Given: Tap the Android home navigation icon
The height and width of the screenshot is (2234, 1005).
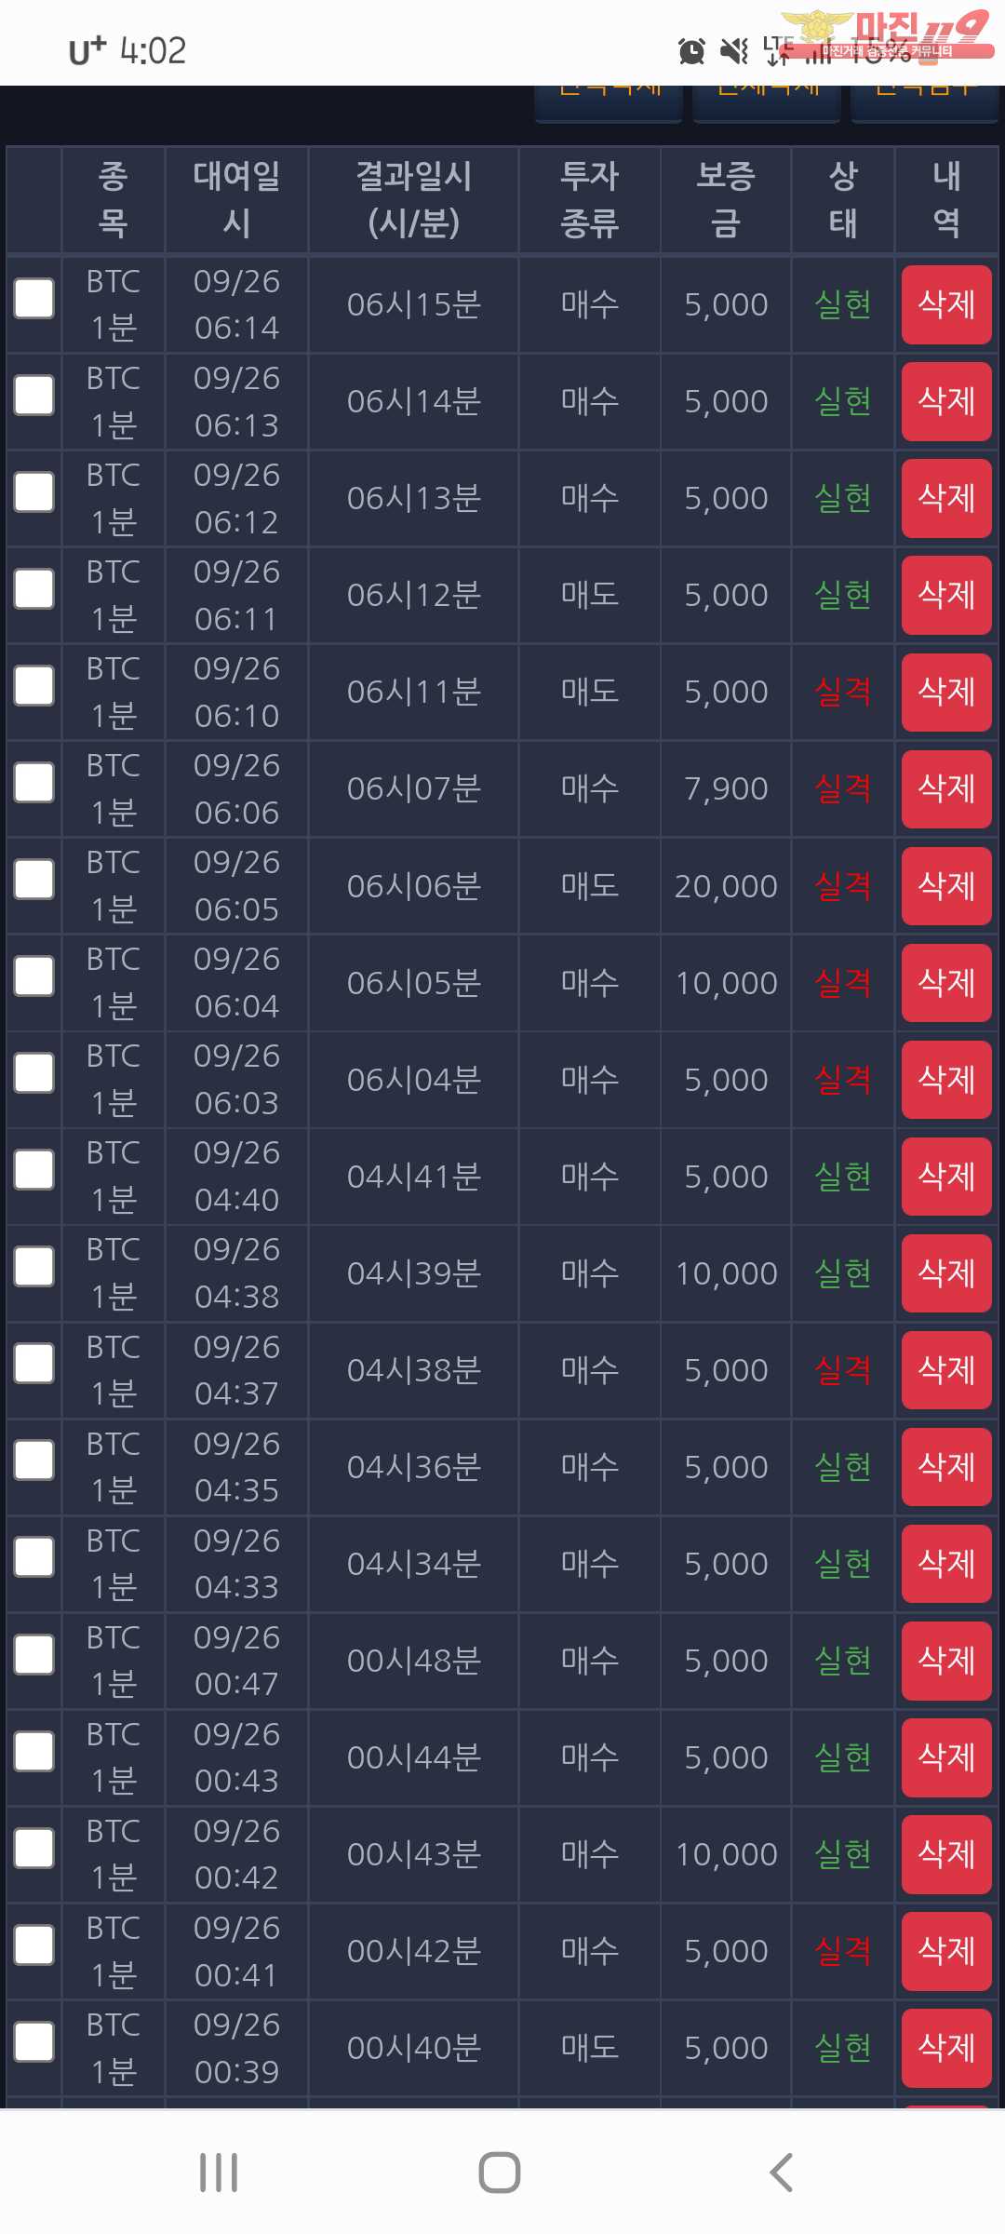Looking at the screenshot, I should coord(500,2173).
